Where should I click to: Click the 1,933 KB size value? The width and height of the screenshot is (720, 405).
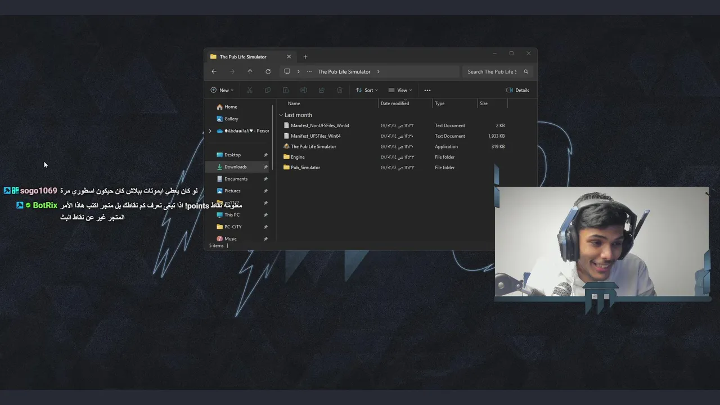[496, 136]
